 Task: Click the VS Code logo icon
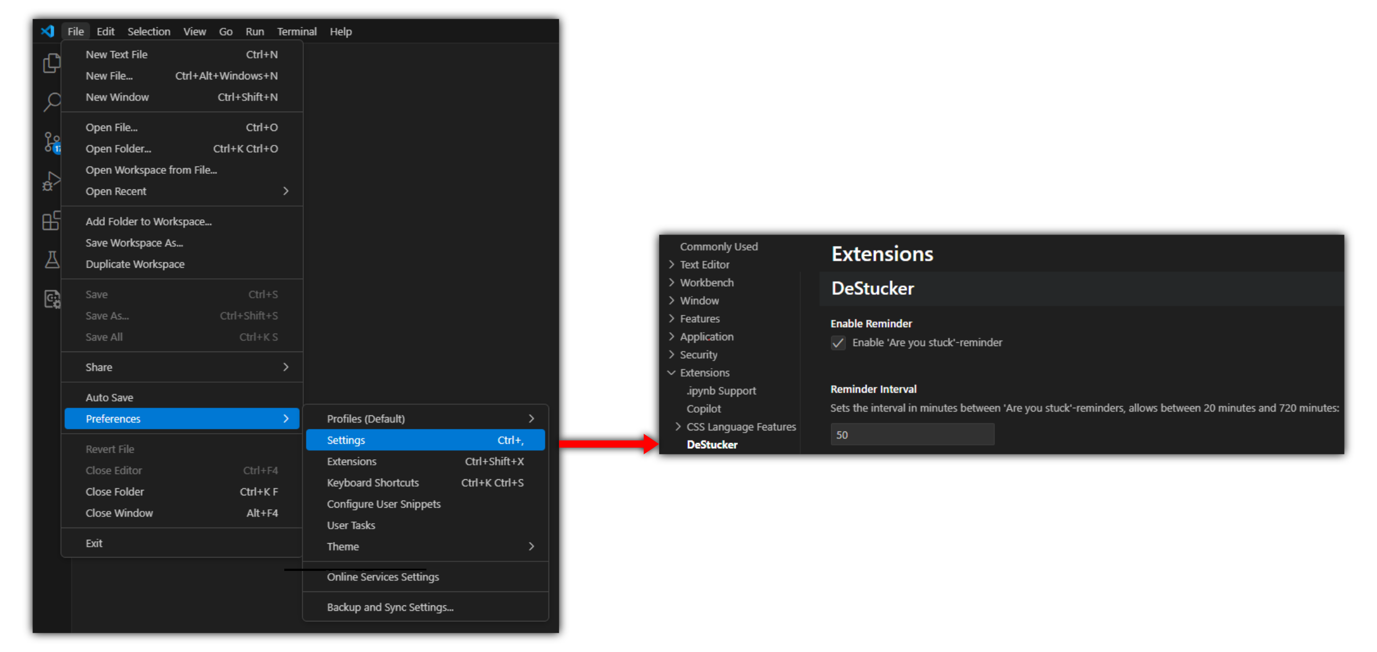point(48,31)
